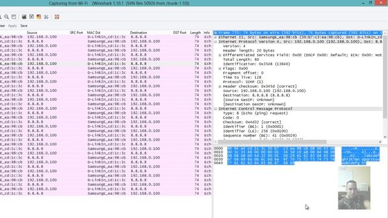Click hex dump offset 0000 row
Image resolution: width=388 pixels, height=218 pixels.
pos(296,148)
